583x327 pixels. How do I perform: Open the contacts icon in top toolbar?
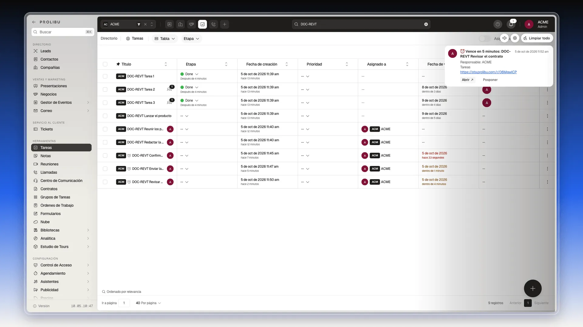click(169, 24)
